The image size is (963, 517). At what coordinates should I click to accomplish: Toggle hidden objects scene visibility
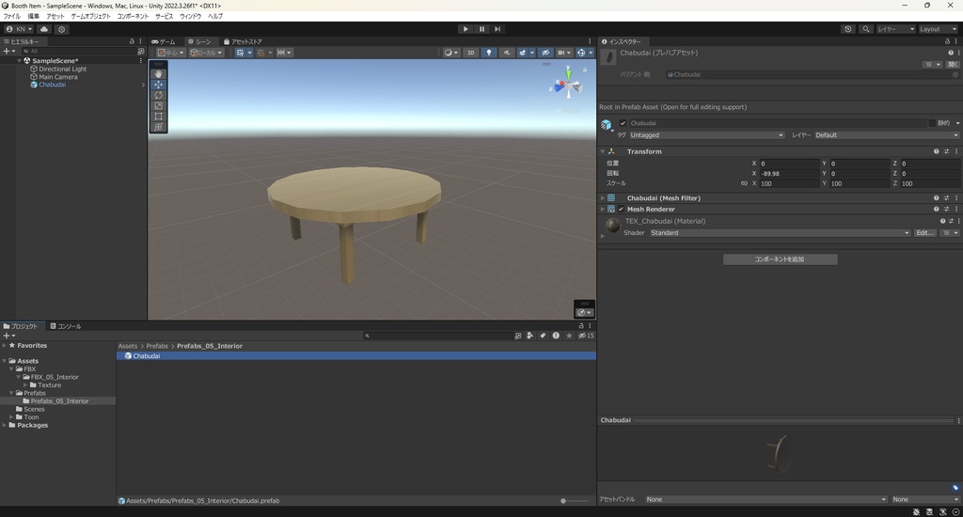coord(545,53)
